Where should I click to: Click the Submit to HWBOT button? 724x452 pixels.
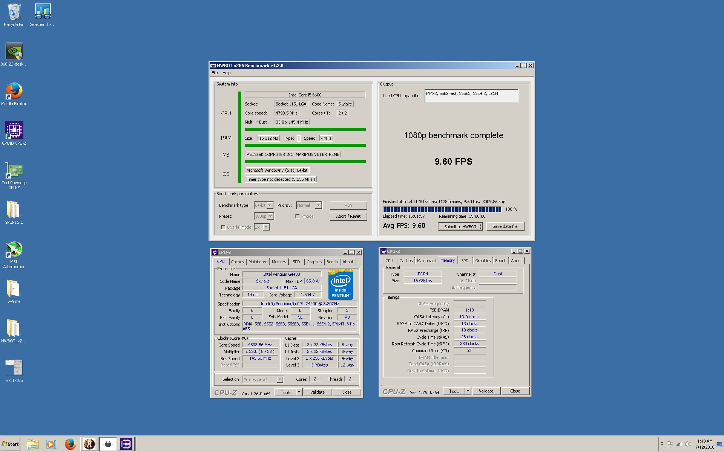(x=460, y=226)
